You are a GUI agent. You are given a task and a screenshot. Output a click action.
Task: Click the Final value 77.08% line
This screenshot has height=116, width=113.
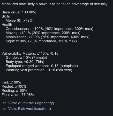point(18,95)
